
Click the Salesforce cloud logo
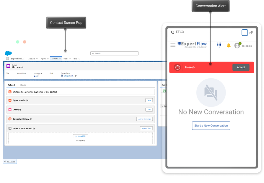[x=8, y=53]
